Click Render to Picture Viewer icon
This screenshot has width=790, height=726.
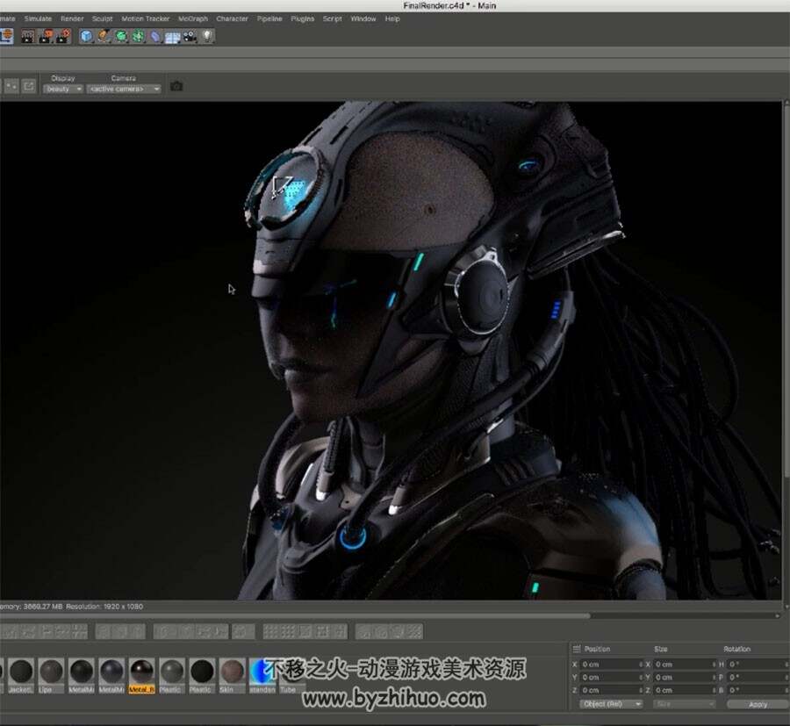point(46,36)
